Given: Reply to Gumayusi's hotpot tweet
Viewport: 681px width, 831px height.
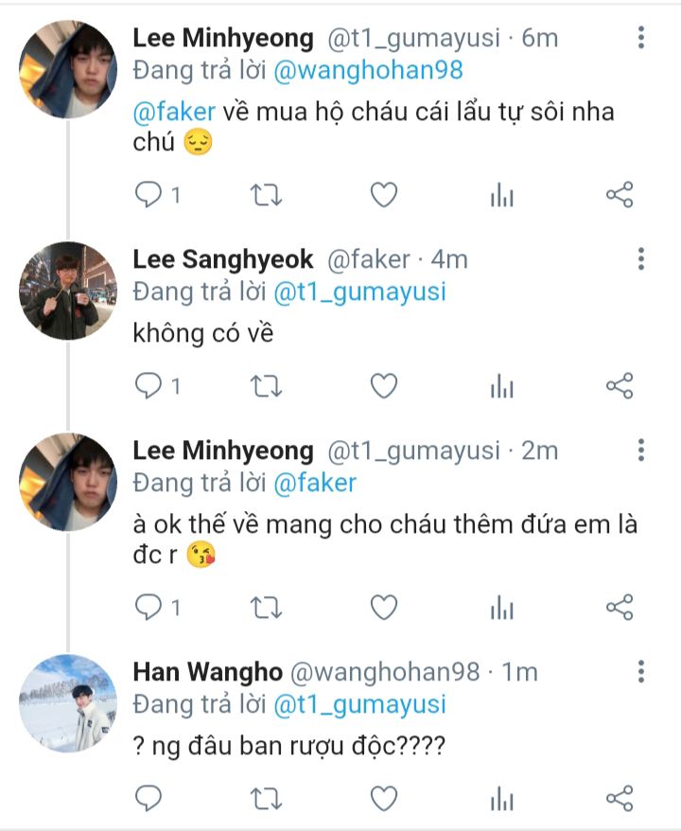Looking at the screenshot, I should pyautogui.click(x=149, y=196).
